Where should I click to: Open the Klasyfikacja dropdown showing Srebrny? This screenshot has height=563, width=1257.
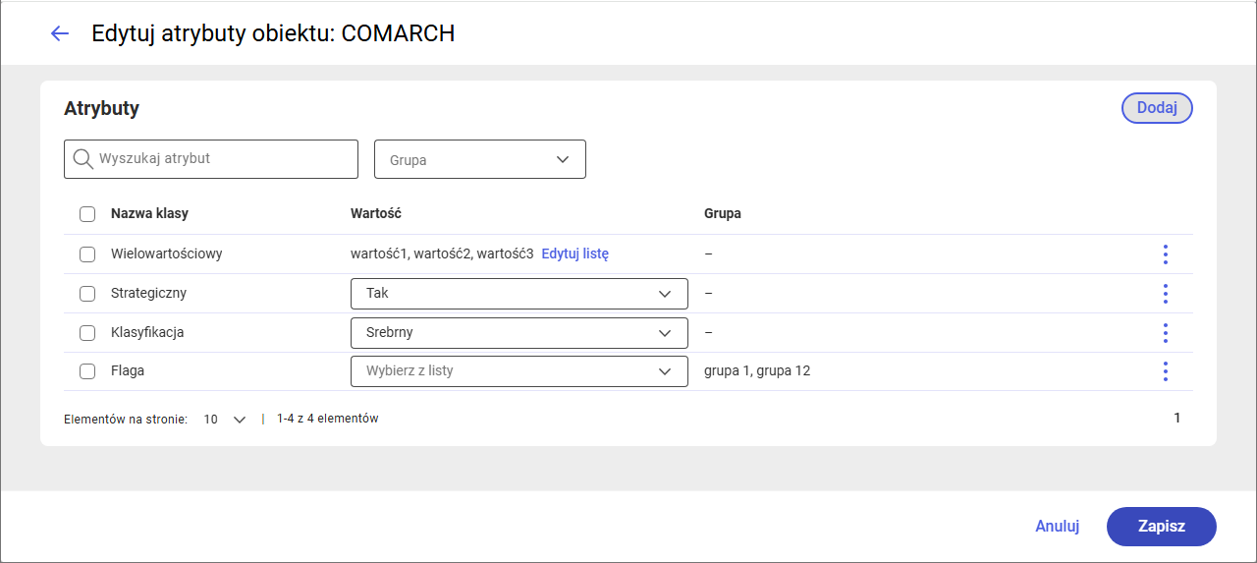(x=519, y=332)
